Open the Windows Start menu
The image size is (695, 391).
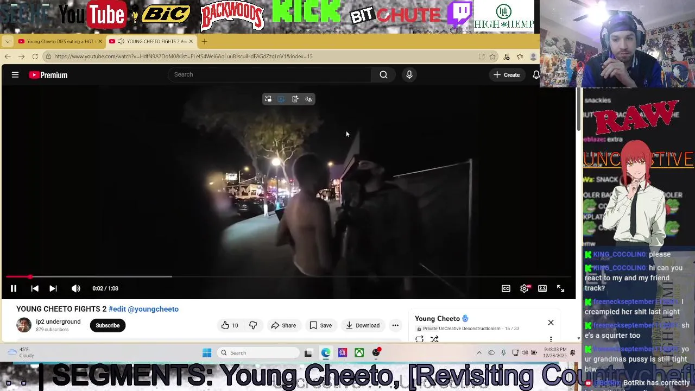(x=207, y=353)
